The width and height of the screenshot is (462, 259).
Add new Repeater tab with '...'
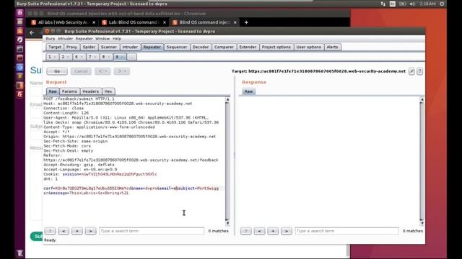(131, 57)
